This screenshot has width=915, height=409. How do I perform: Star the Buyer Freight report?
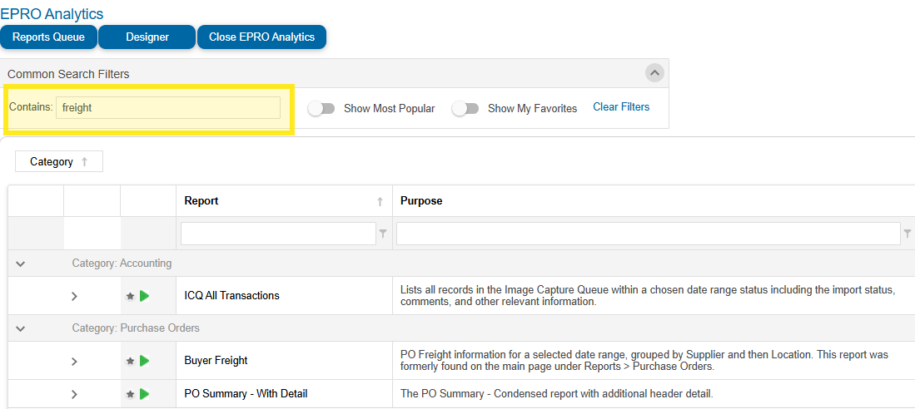(x=130, y=361)
